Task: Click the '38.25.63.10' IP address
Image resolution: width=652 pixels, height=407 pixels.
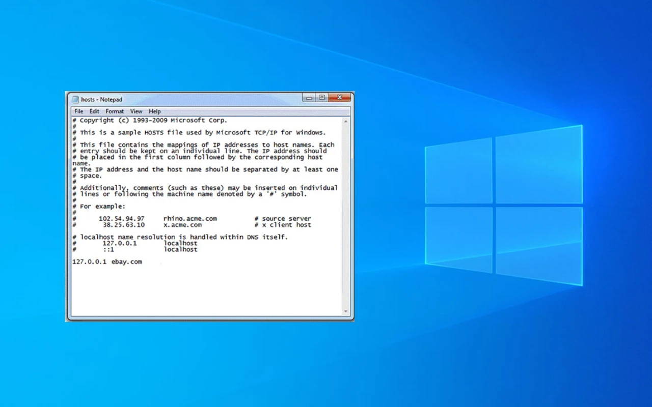Action: pyautogui.click(x=124, y=225)
